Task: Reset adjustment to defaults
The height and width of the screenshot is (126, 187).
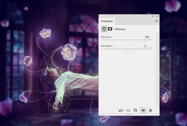Action: [135, 110]
